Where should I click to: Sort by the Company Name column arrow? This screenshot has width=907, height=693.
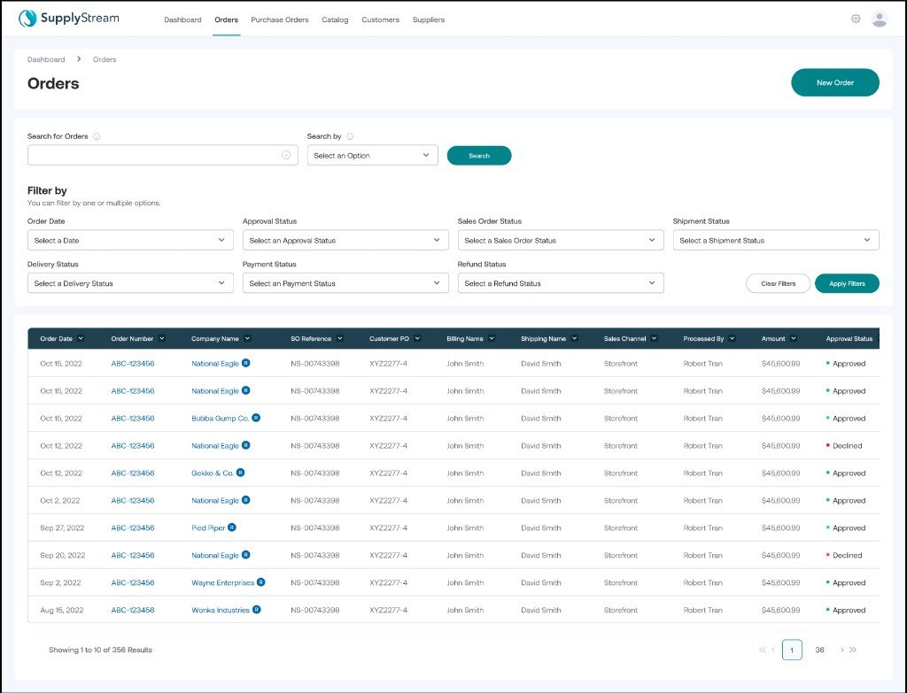pyautogui.click(x=248, y=338)
